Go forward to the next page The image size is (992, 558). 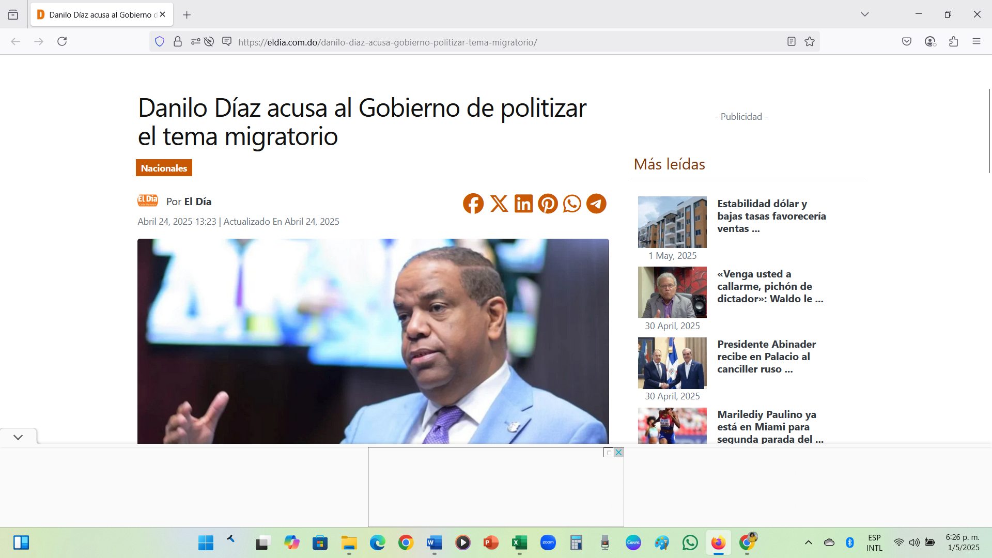point(39,41)
